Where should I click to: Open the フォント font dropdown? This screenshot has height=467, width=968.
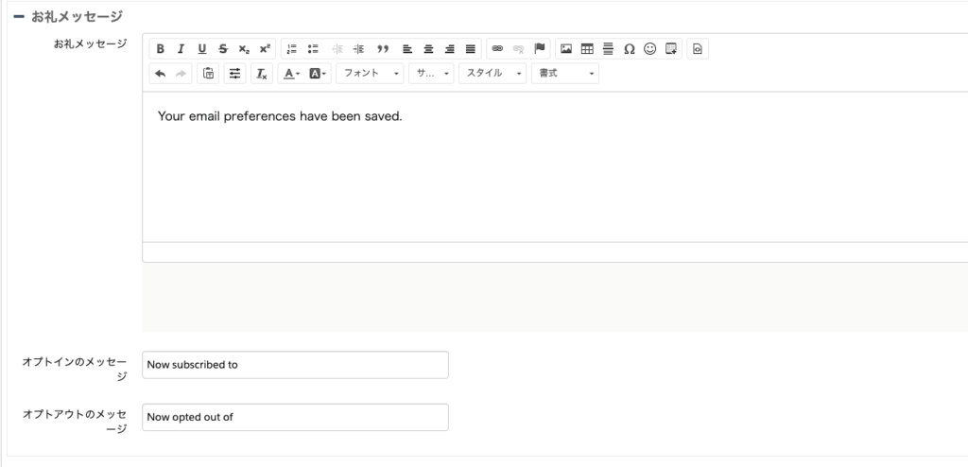click(x=370, y=74)
